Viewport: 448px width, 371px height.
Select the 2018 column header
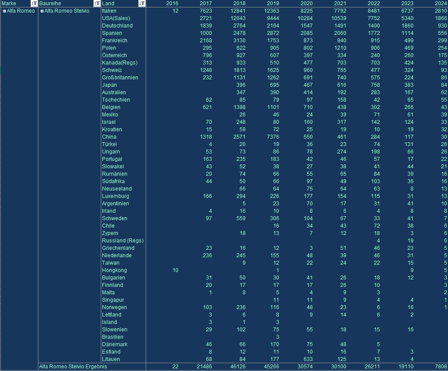click(x=239, y=3)
